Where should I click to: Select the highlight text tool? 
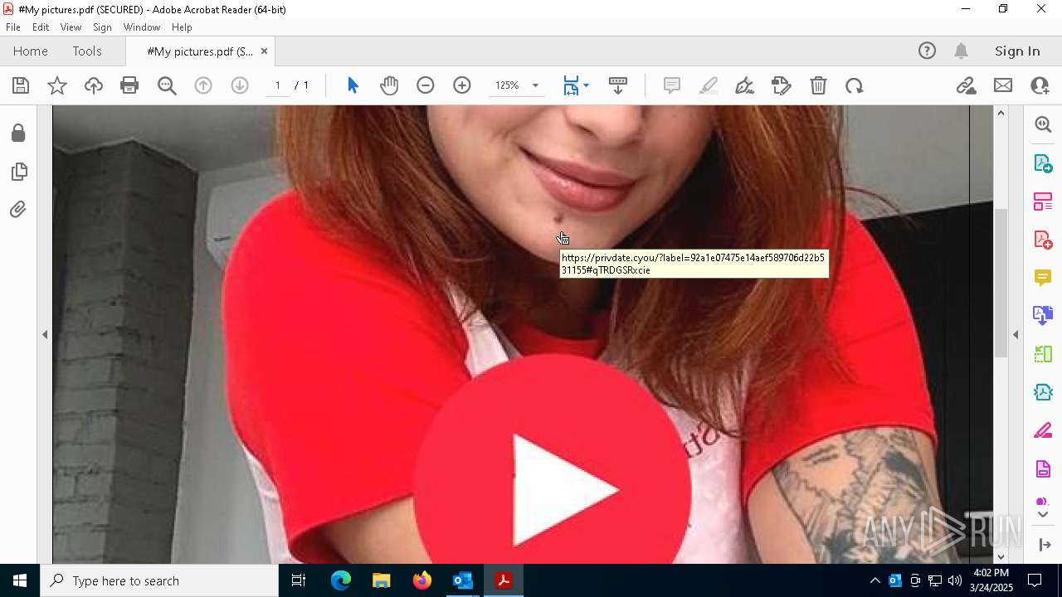(x=709, y=85)
